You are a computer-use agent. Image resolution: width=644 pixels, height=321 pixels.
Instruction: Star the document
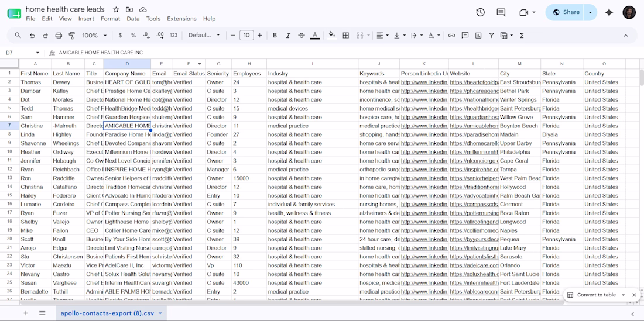click(116, 9)
